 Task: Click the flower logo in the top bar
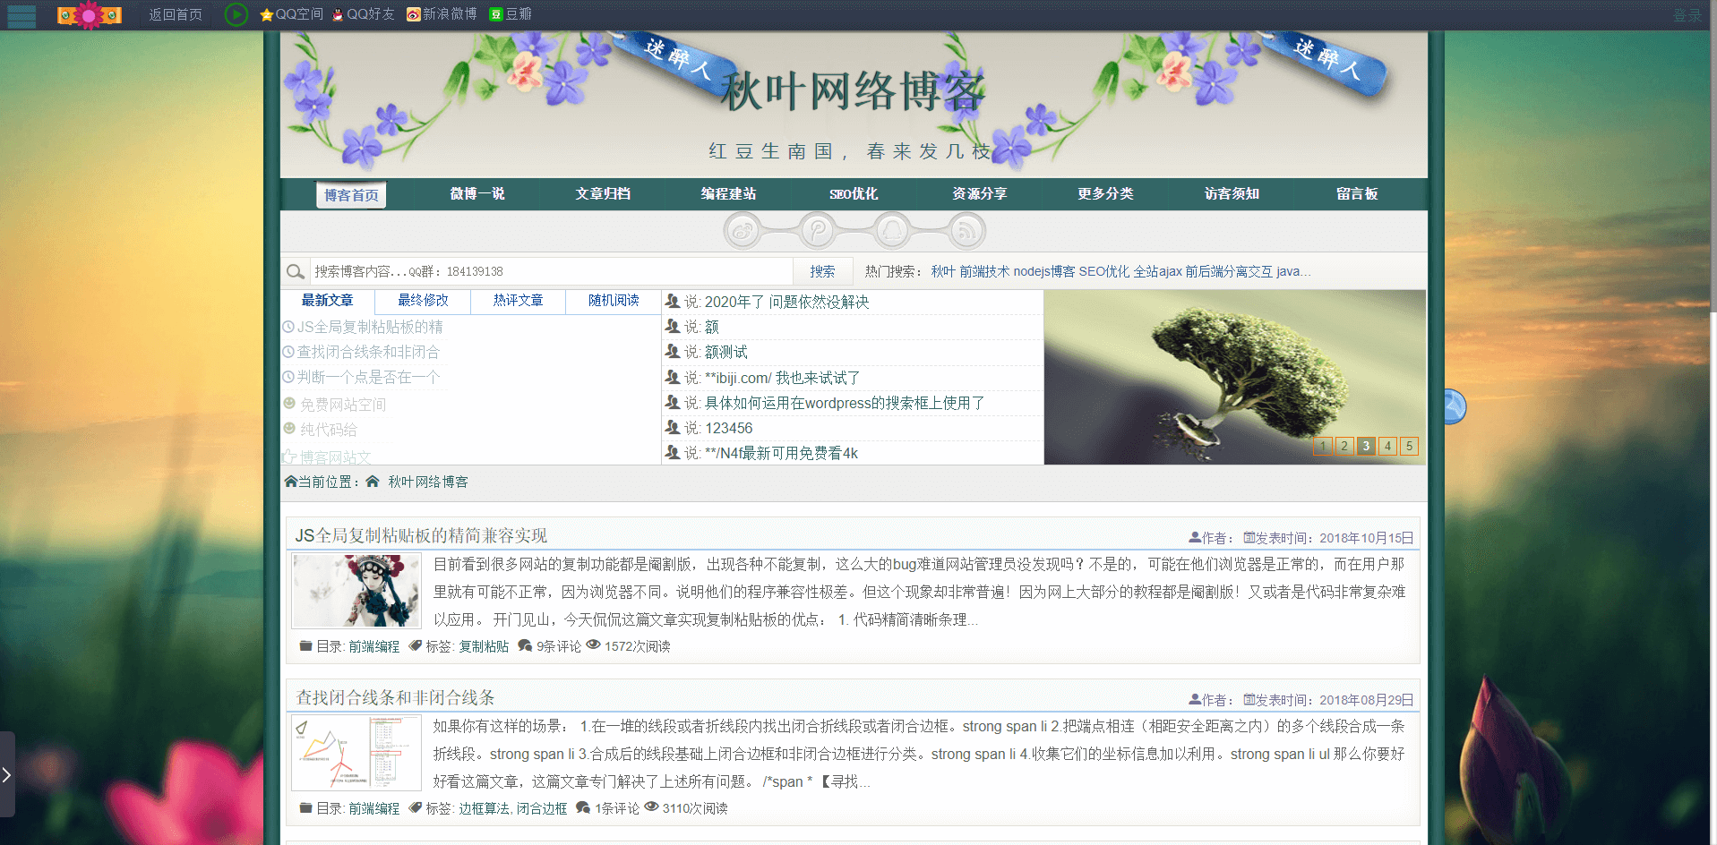tap(89, 15)
